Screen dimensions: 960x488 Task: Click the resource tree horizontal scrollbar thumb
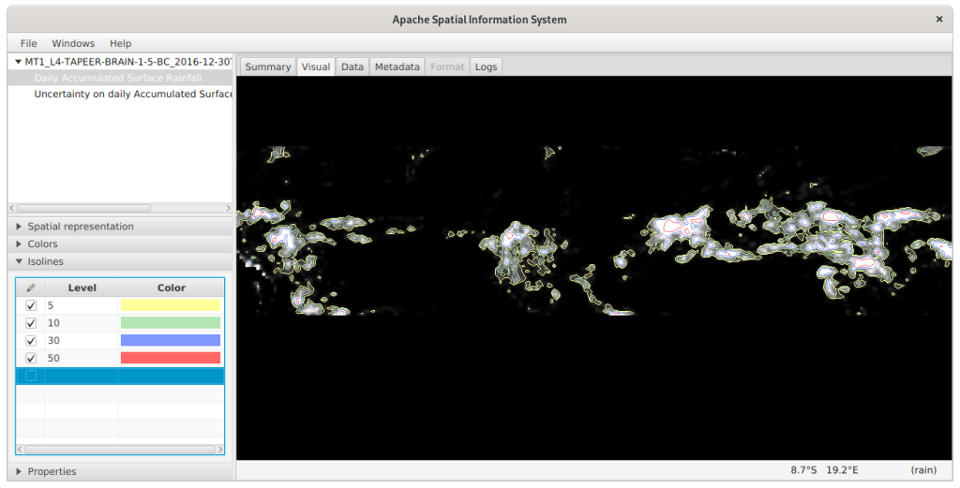(83, 209)
